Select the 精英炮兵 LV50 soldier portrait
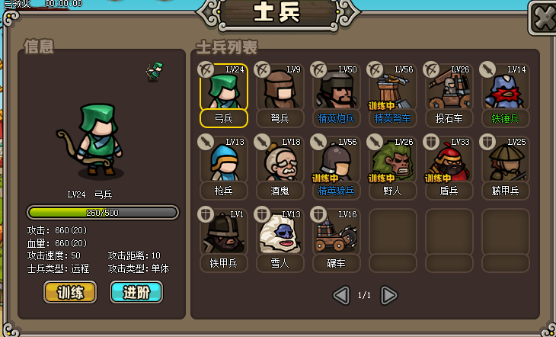This screenshot has height=337, width=556. 336,88
